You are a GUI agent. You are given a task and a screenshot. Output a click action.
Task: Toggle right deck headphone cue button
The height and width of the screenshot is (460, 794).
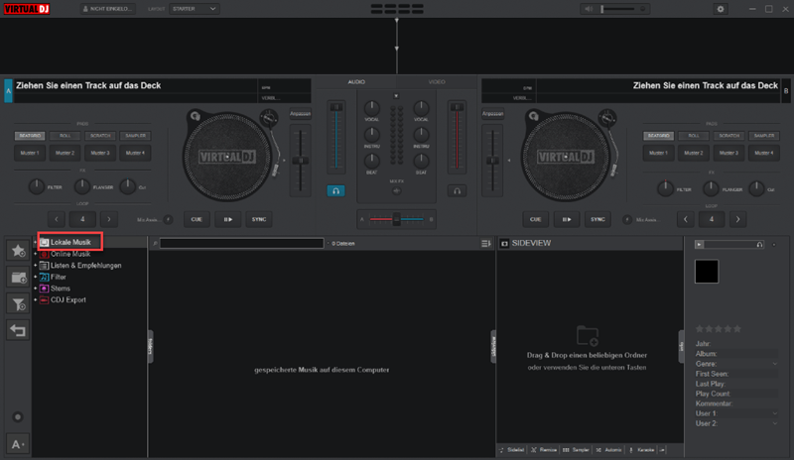[458, 190]
